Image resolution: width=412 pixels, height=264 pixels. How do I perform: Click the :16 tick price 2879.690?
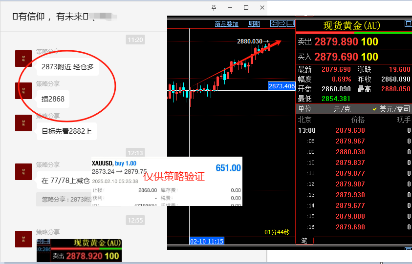(350, 227)
